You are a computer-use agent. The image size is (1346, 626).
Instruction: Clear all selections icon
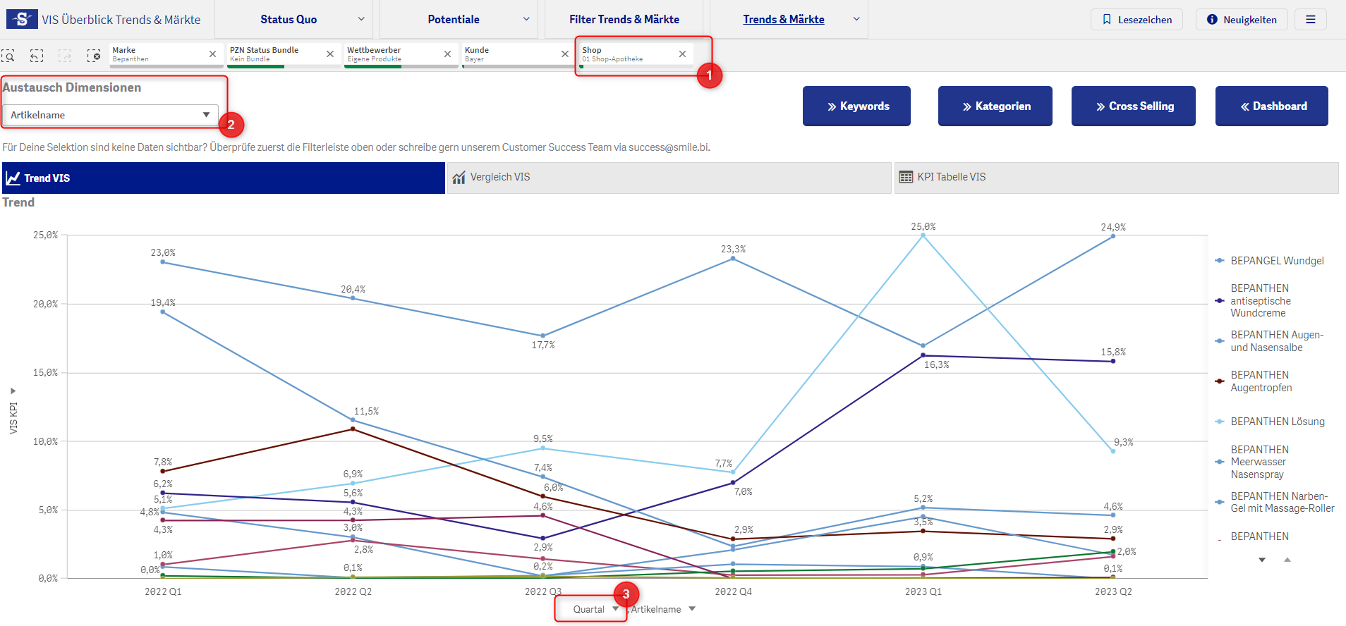(x=93, y=56)
